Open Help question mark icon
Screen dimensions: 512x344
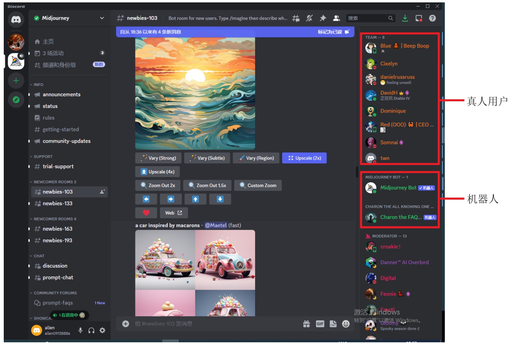point(432,18)
